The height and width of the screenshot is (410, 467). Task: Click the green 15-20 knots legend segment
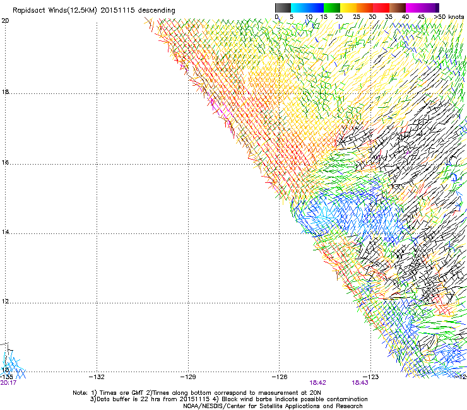tap(332, 8)
